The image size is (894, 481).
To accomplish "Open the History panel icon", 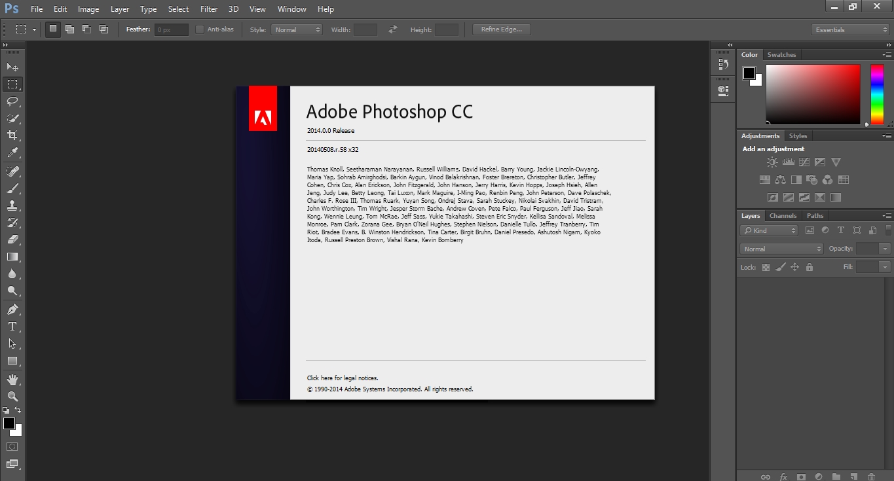I will pos(723,64).
